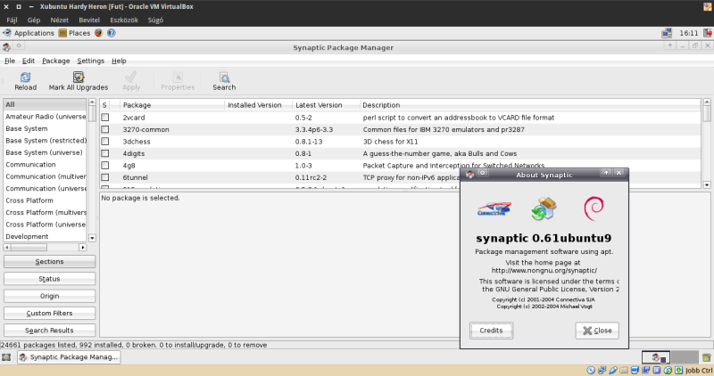The image size is (714, 376).
Task: Open the Help menu in Synaptic
Action: click(119, 61)
